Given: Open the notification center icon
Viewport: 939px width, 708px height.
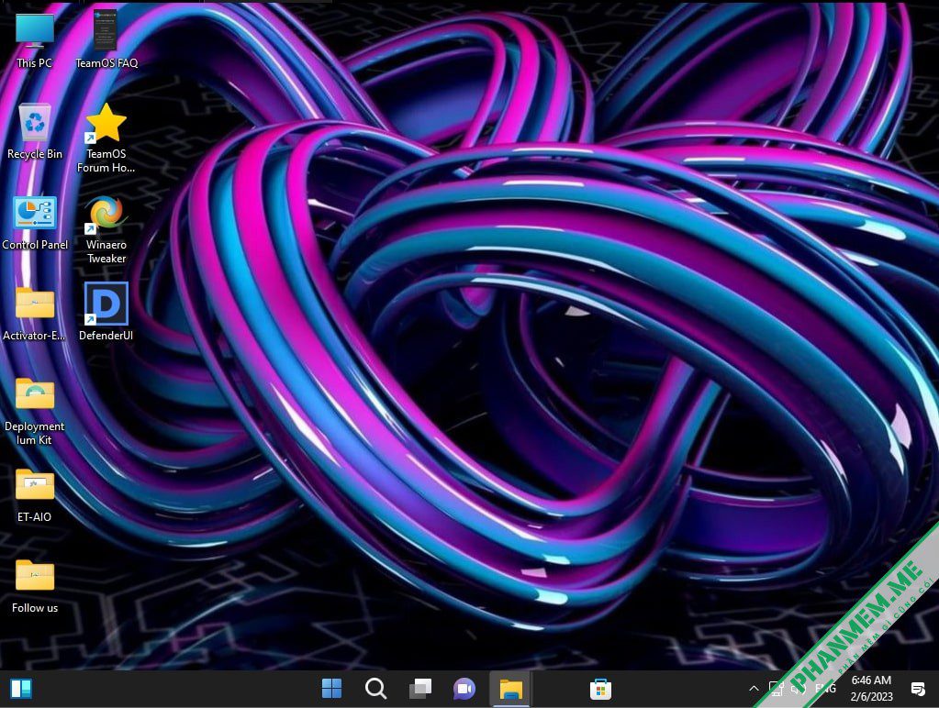Looking at the screenshot, I should click(x=918, y=689).
